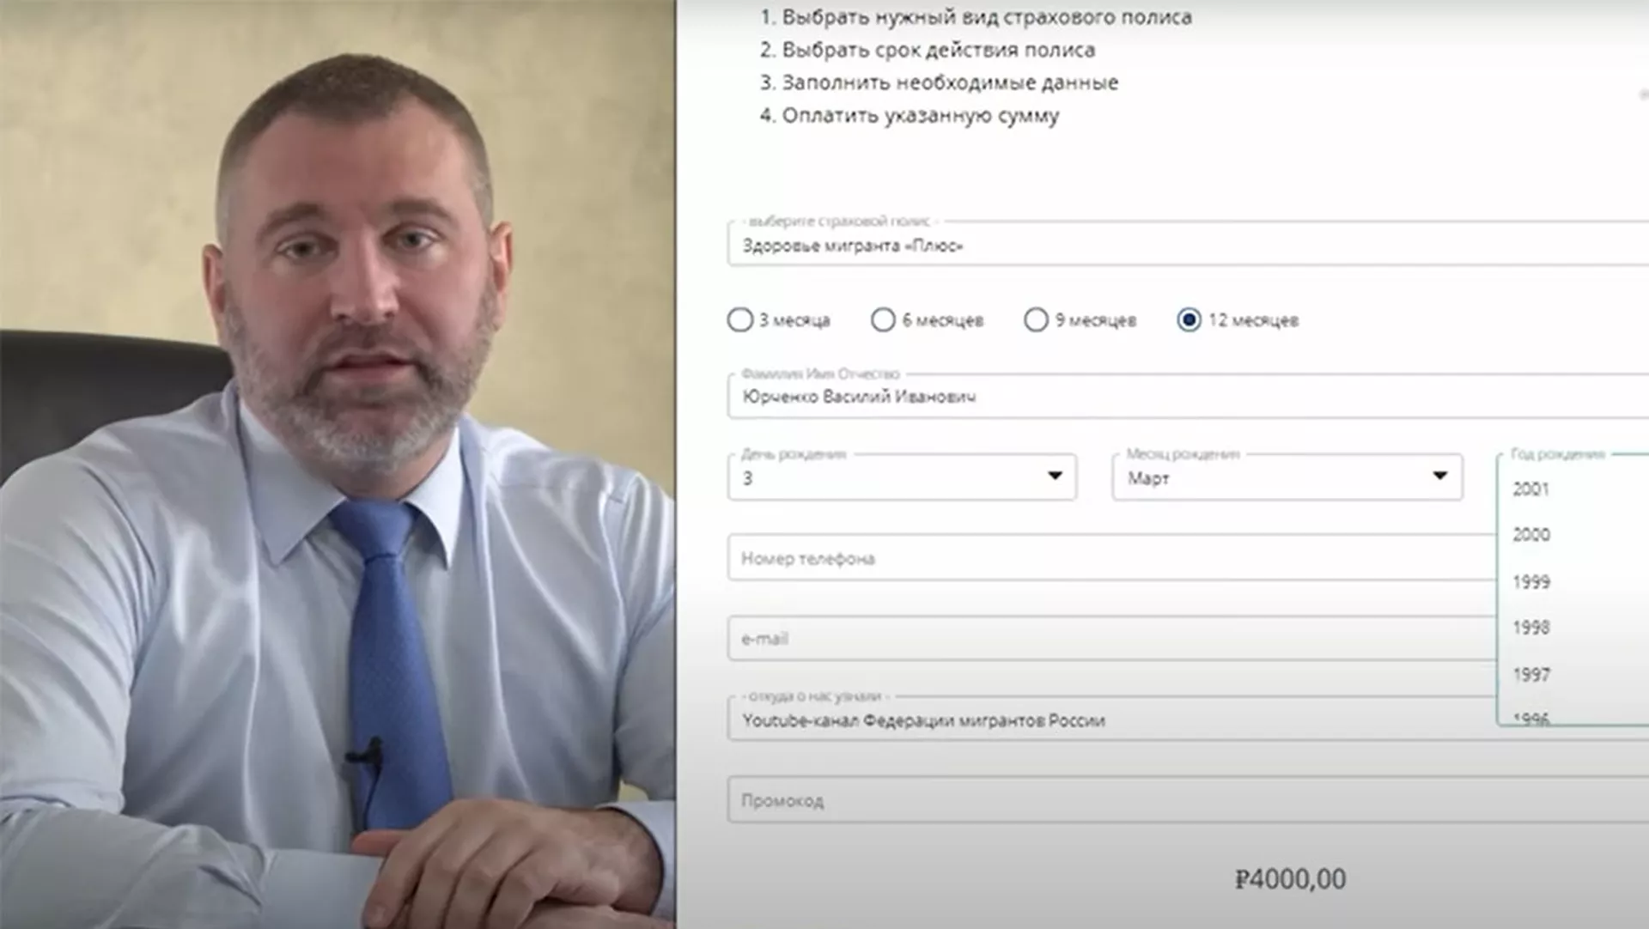Open the insurance policy type dropdown
This screenshot has height=929, width=1649.
click(1188, 245)
